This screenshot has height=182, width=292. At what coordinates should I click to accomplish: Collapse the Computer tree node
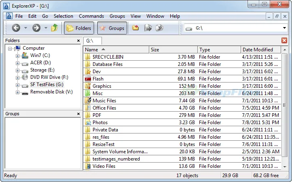[10, 49]
